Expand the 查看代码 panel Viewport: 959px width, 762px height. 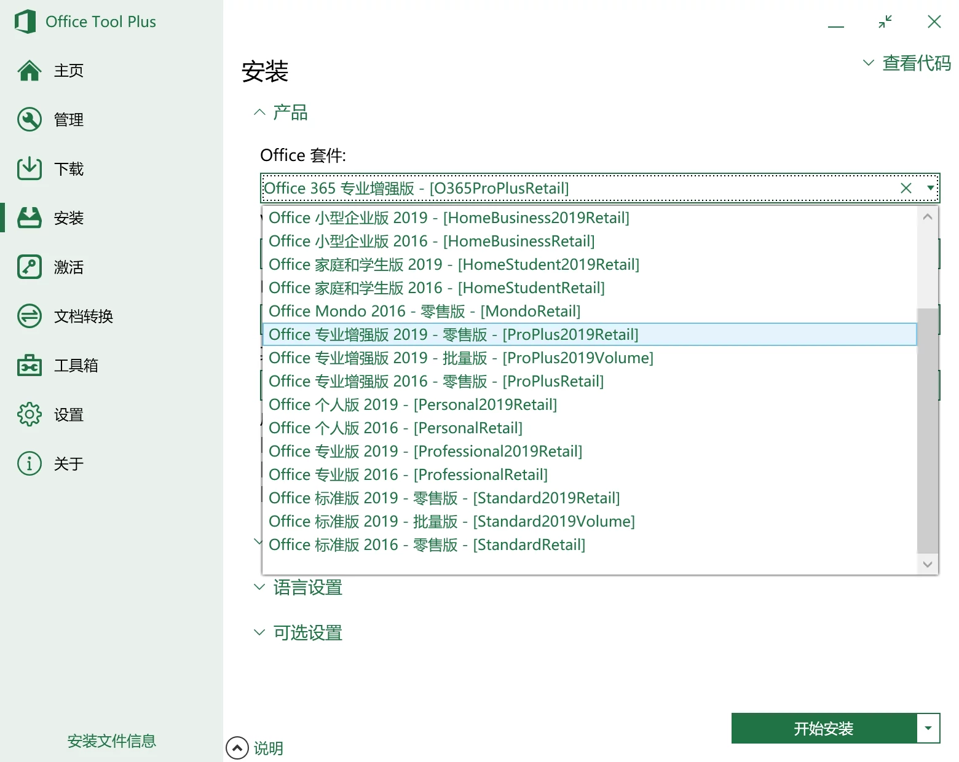coord(907,63)
